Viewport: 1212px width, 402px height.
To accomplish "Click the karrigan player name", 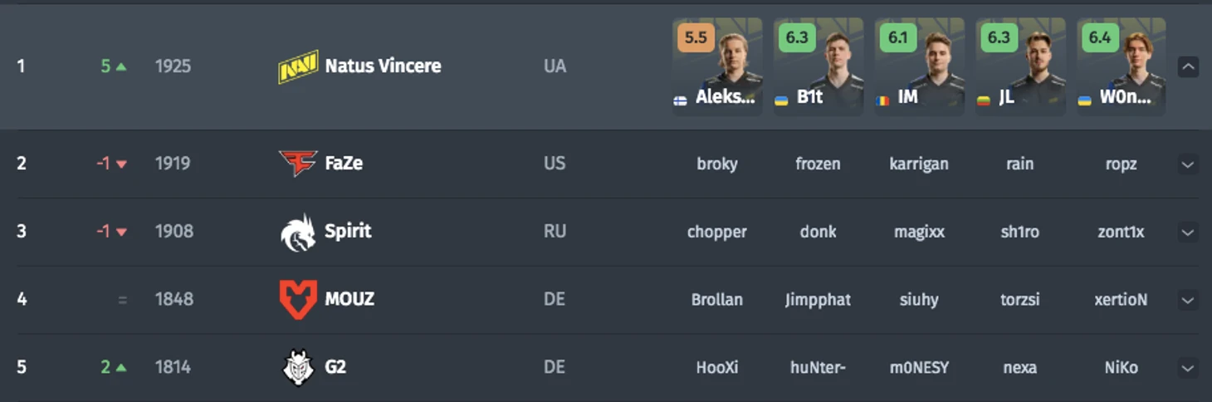I will 919,164.
